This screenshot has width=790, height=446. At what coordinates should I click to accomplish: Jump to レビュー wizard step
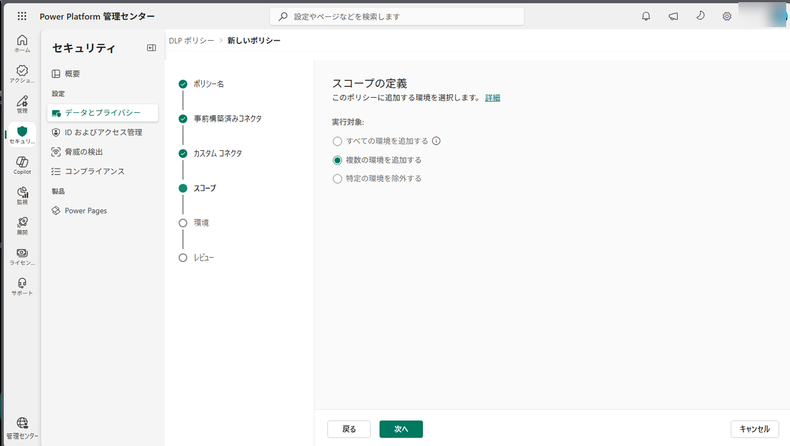204,258
